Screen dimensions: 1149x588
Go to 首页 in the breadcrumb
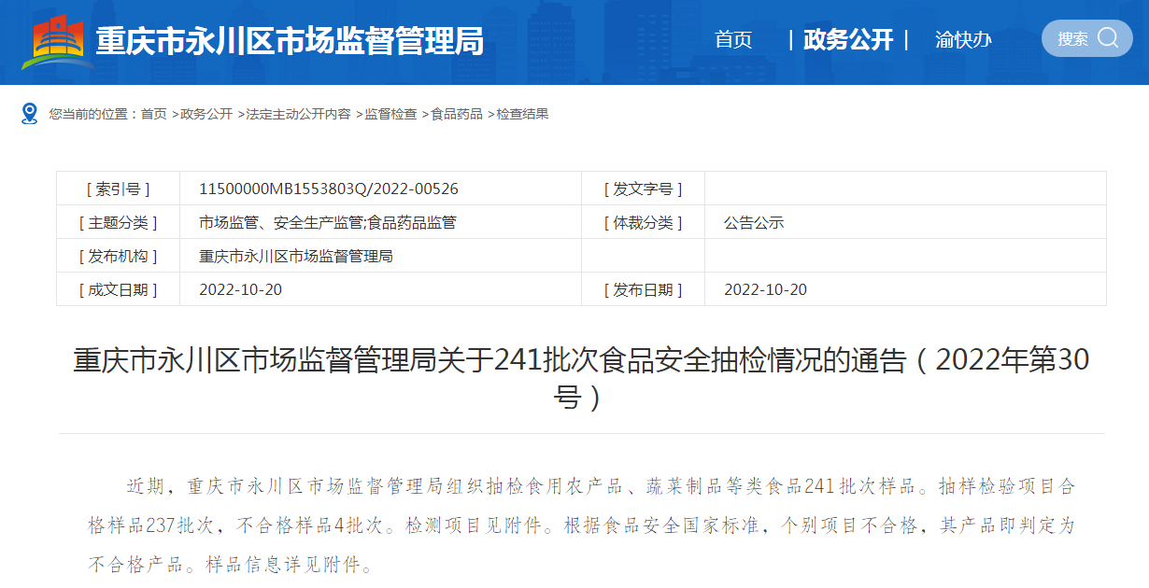click(154, 114)
